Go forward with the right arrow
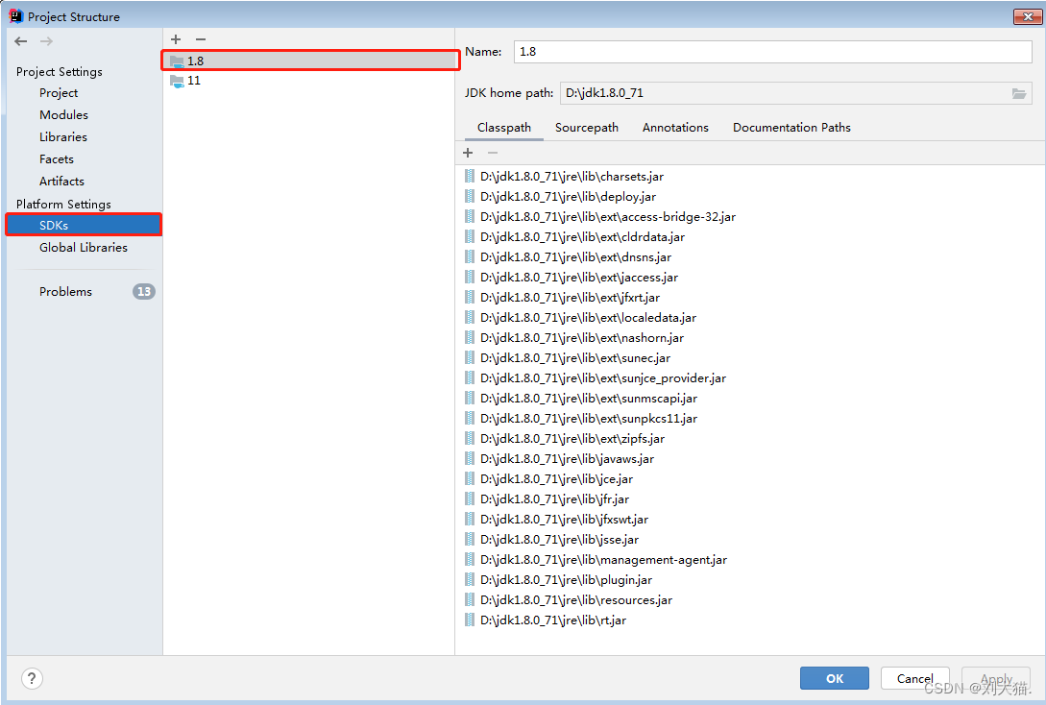Screen dimensions: 1046x705 [46, 41]
